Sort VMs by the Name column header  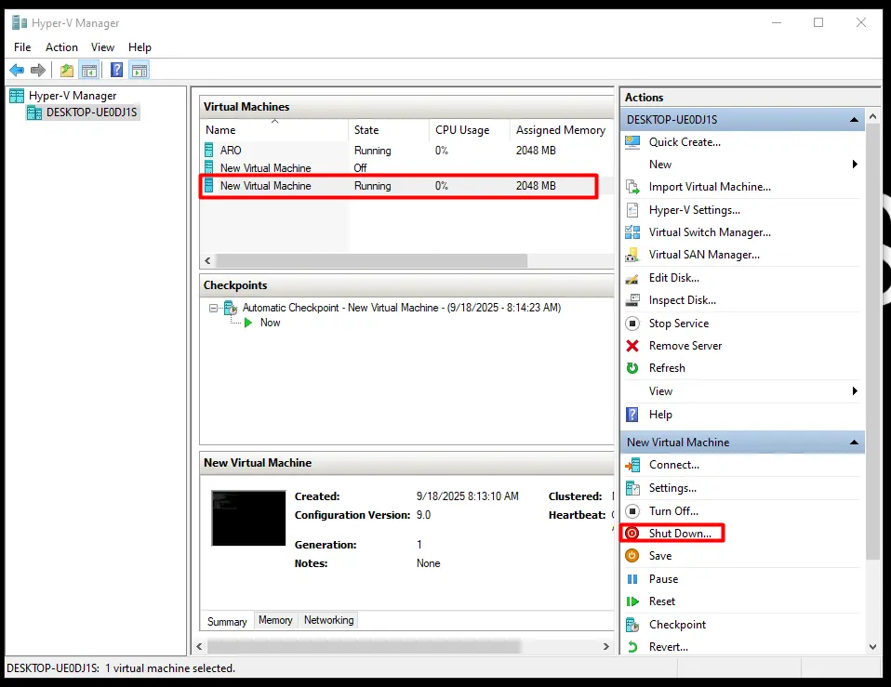[273, 130]
